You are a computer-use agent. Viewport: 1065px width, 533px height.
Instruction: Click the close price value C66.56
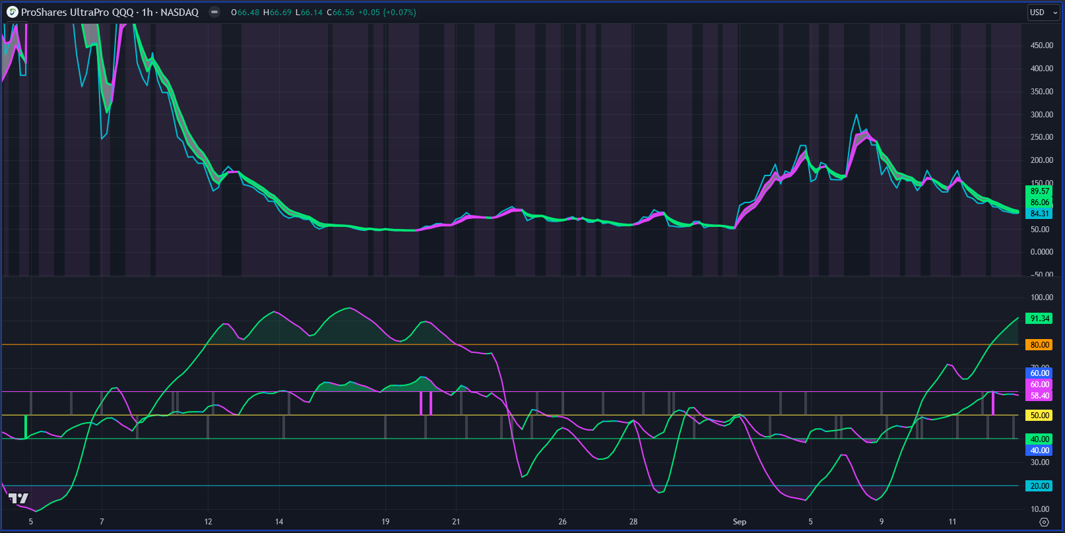(x=340, y=13)
